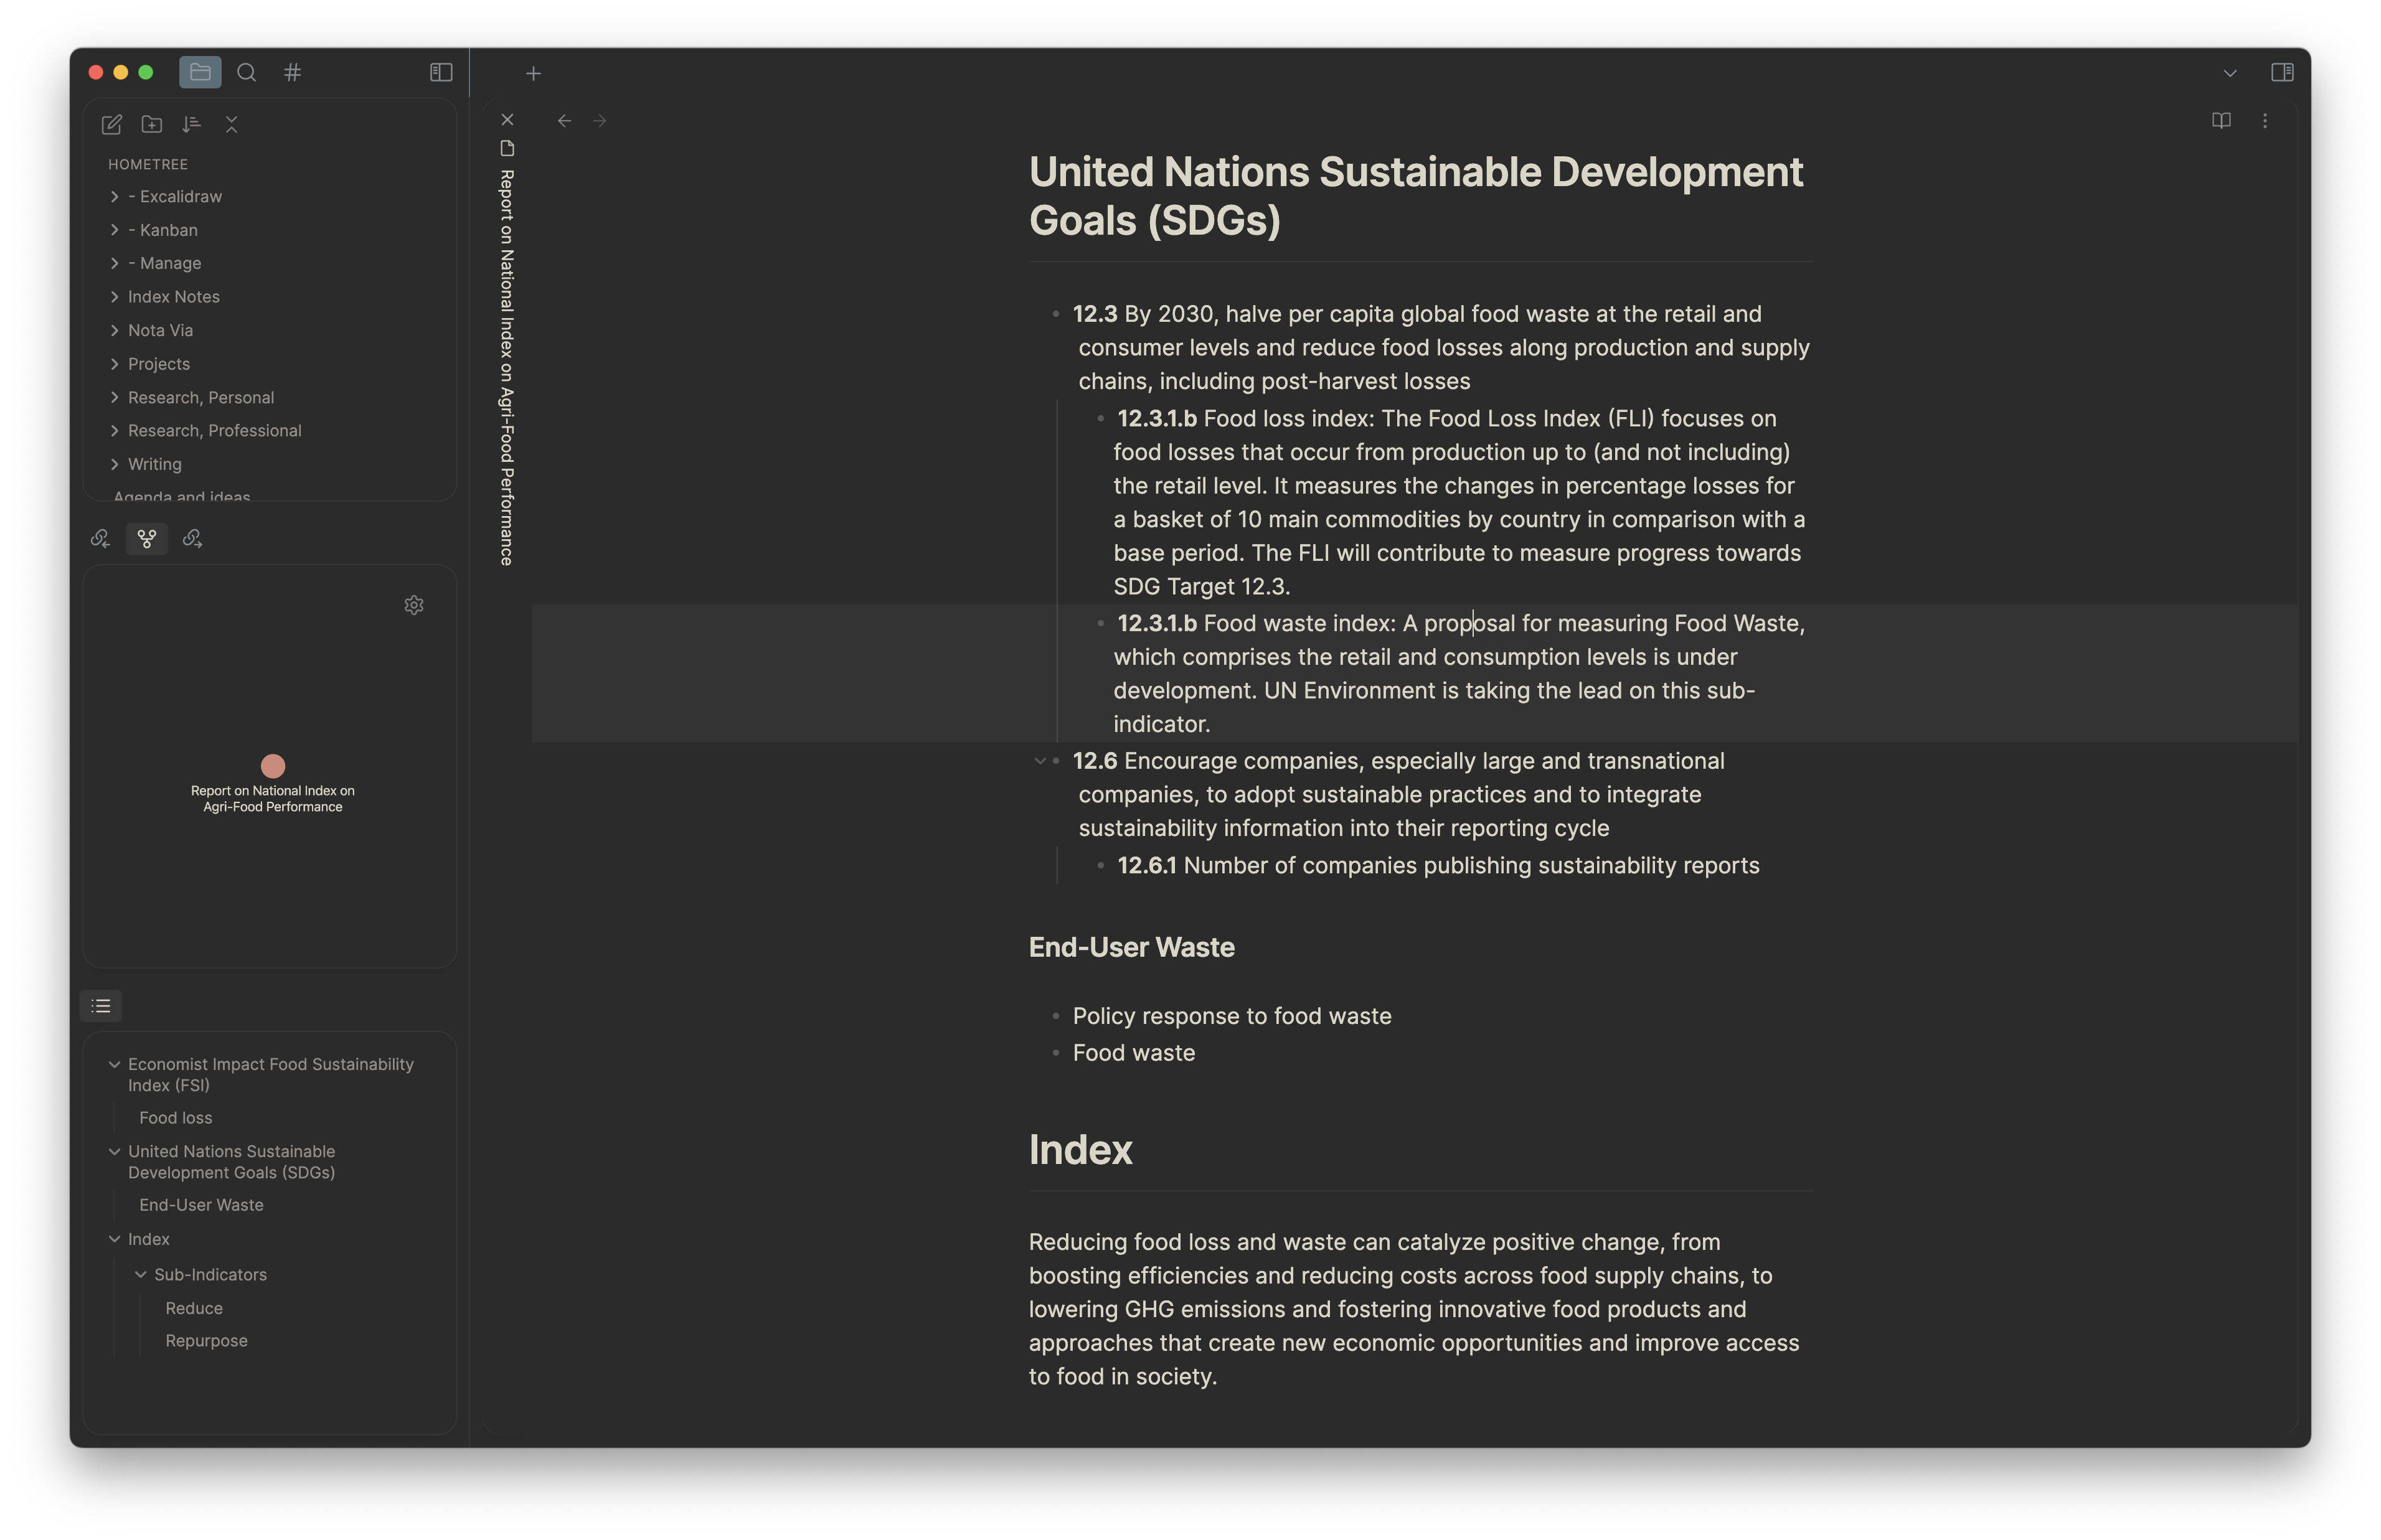2381x1540 pixels.
Task: Toggle the right sidebar panel open
Action: tap(2284, 72)
